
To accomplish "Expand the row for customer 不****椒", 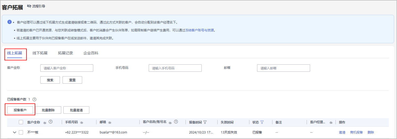I will tap(15, 132).
